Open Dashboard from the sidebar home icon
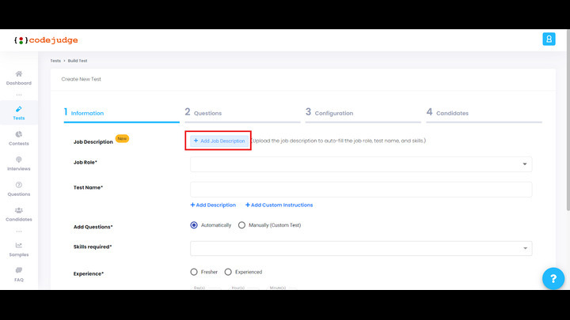 click(19, 74)
